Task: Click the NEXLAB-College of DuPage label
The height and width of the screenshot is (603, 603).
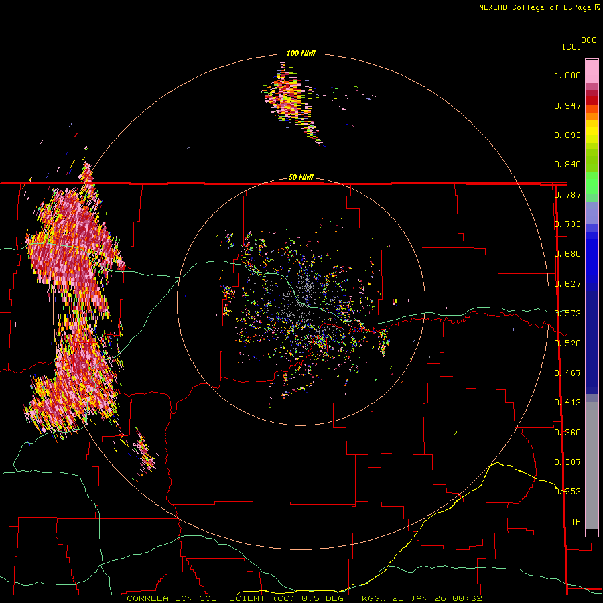Action: tap(539, 7)
